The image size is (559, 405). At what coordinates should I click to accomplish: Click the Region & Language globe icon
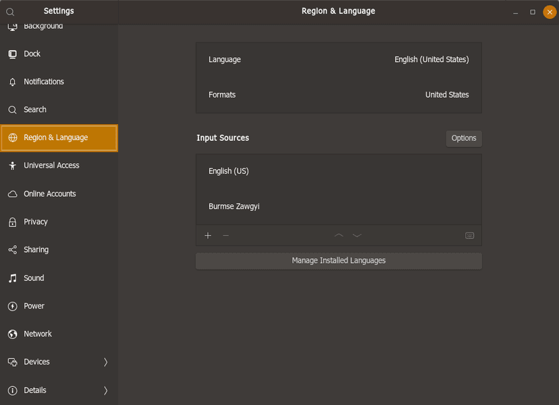tap(12, 137)
